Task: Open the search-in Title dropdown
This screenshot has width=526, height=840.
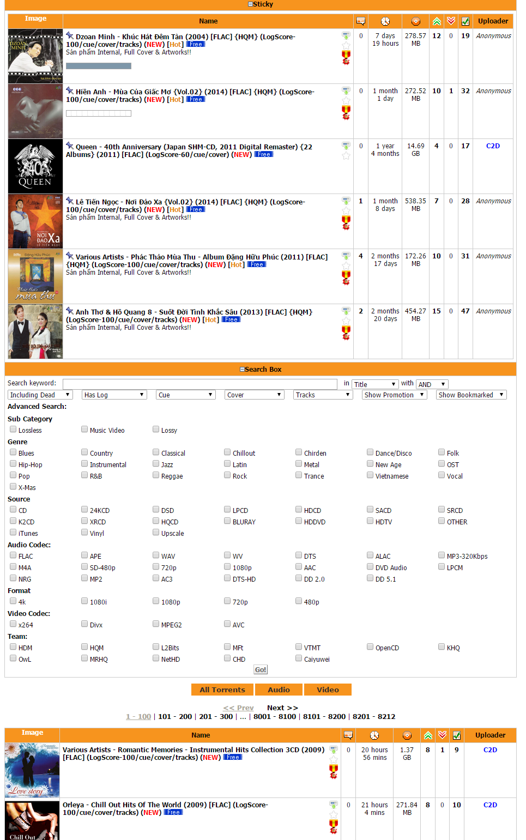Action: pos(375,384)
